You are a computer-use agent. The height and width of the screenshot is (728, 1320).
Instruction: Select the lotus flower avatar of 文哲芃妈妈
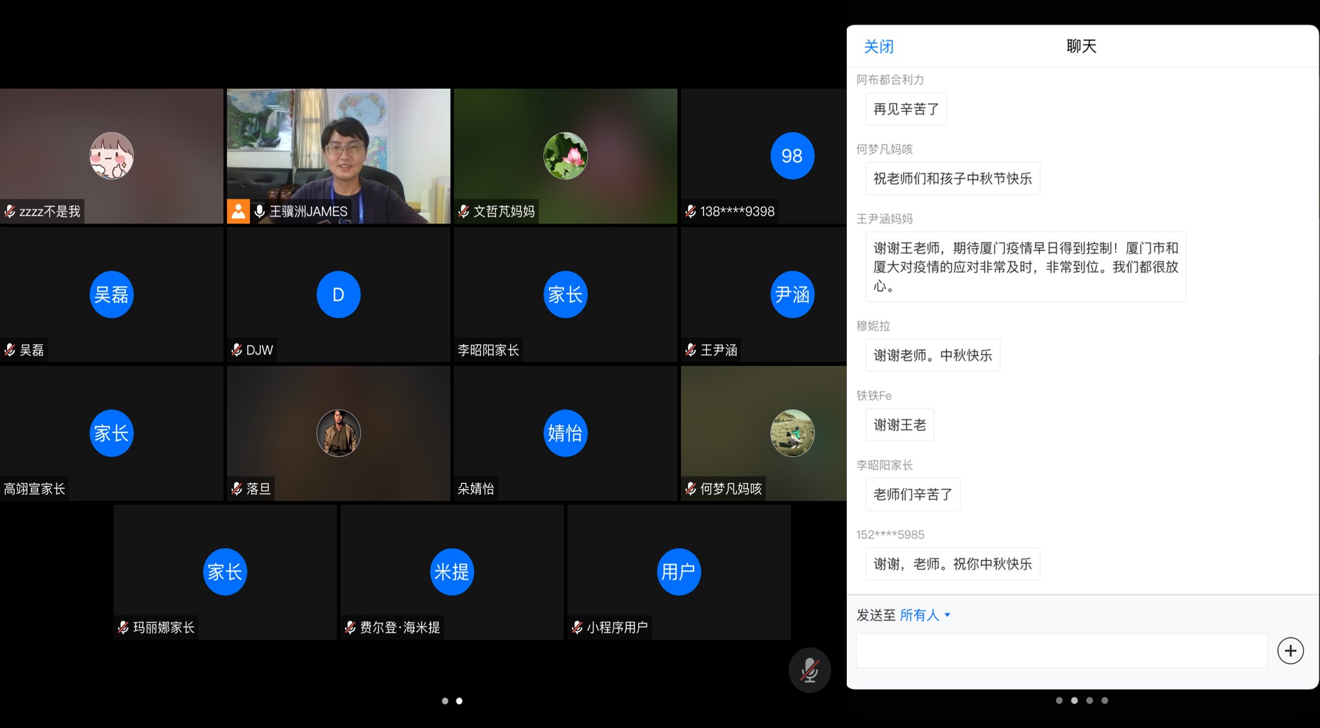tap(565, 156)
